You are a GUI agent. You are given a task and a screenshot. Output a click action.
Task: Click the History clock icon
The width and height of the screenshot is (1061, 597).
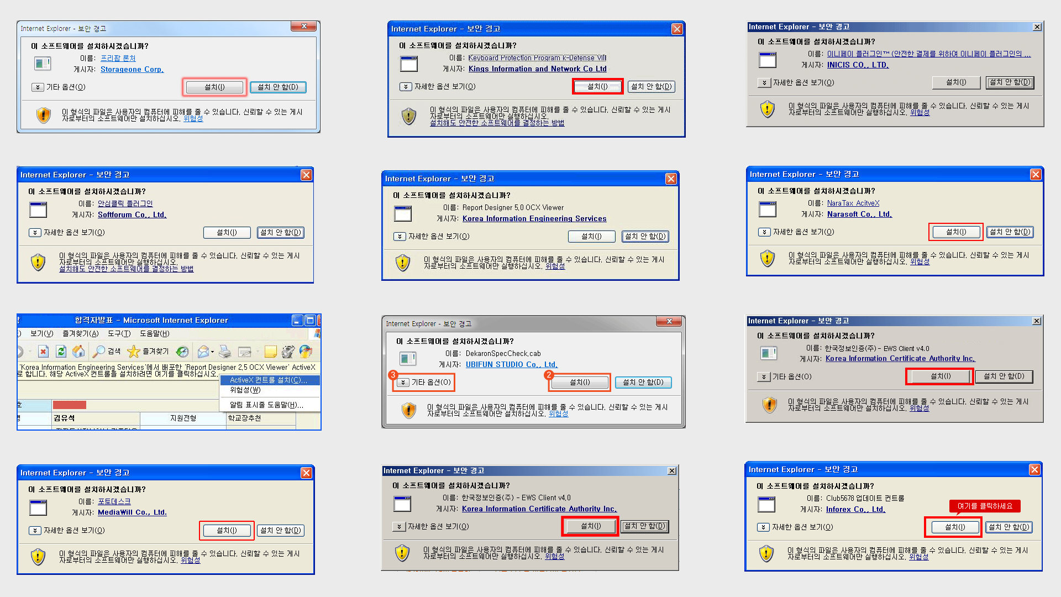click(x=182, y=352)
